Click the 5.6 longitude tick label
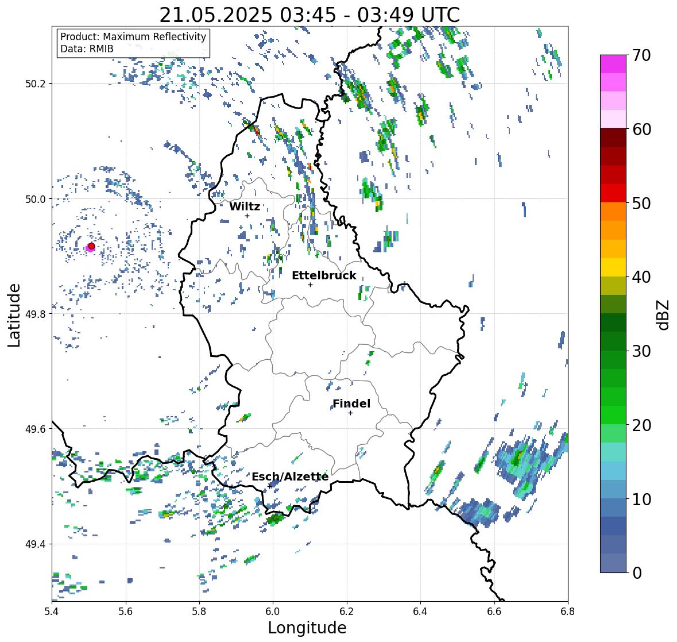This screenshot has width=677, height=642. (x=126, y=612)
